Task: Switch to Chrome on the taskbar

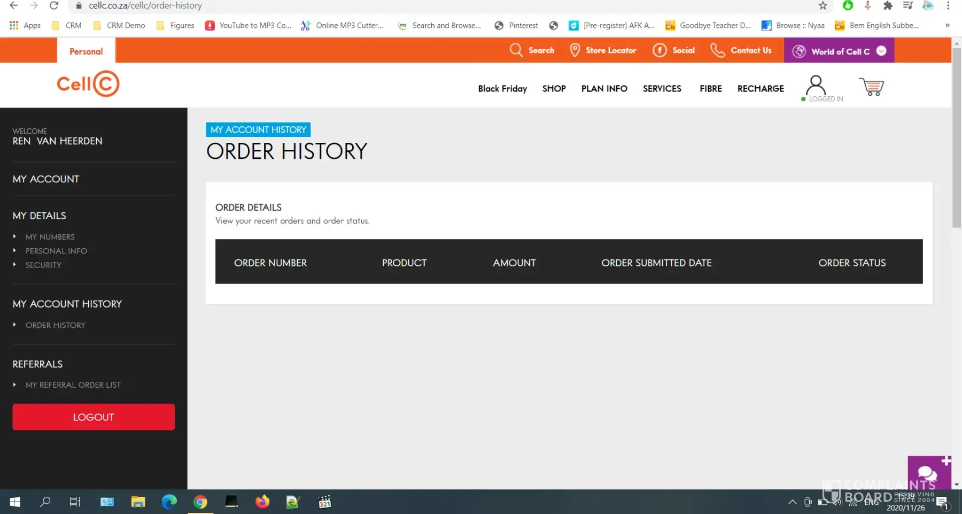Action: click(200, 502)
